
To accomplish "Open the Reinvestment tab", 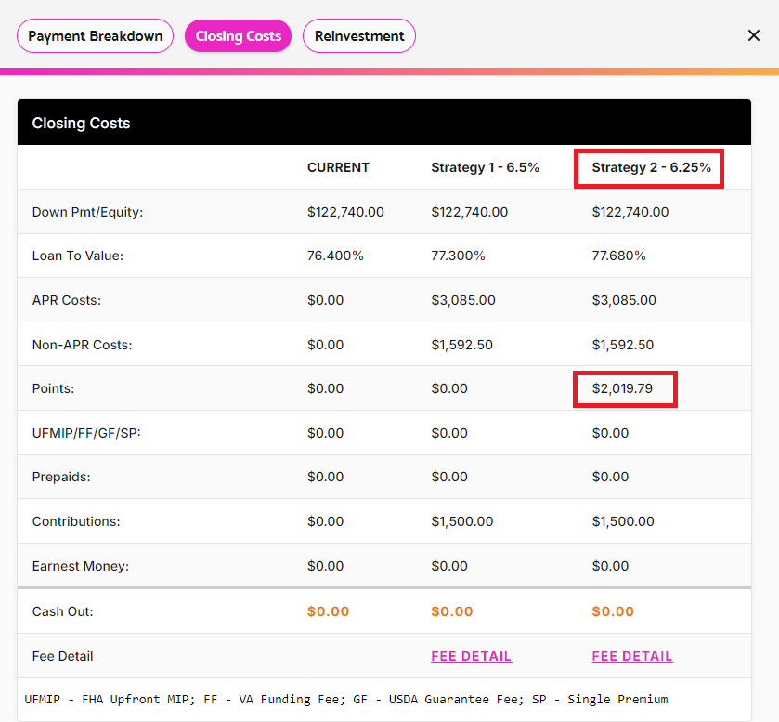I will pos(359,36).
